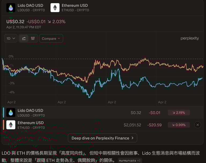
Task: Click the Ethereum orange legend color bar
Action: pos(3,125)
